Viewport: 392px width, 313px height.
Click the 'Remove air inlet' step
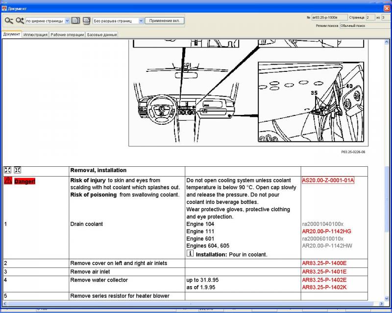click(90, 271)
